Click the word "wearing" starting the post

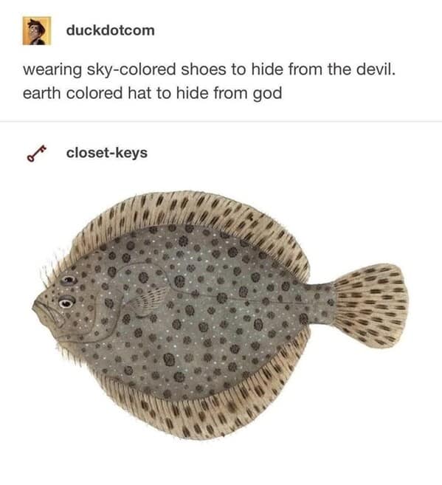click(52, 70)
